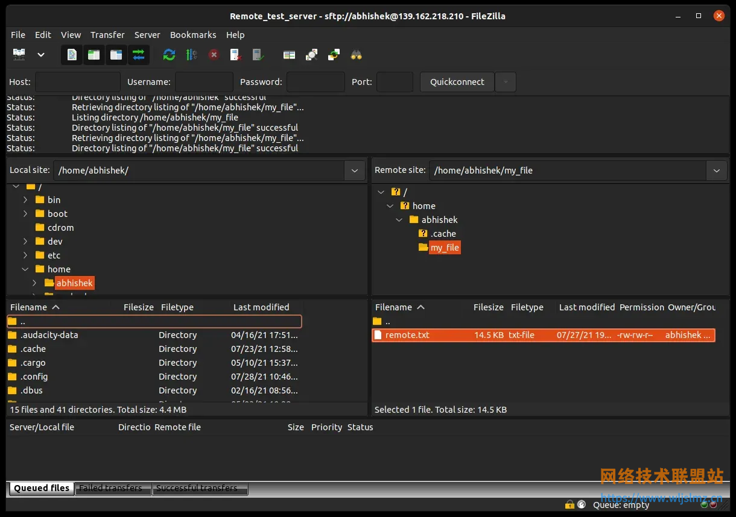This screenshot has height=517, width=736.
Task: Reconnect to the last server
Action: [x=258, y=55]
